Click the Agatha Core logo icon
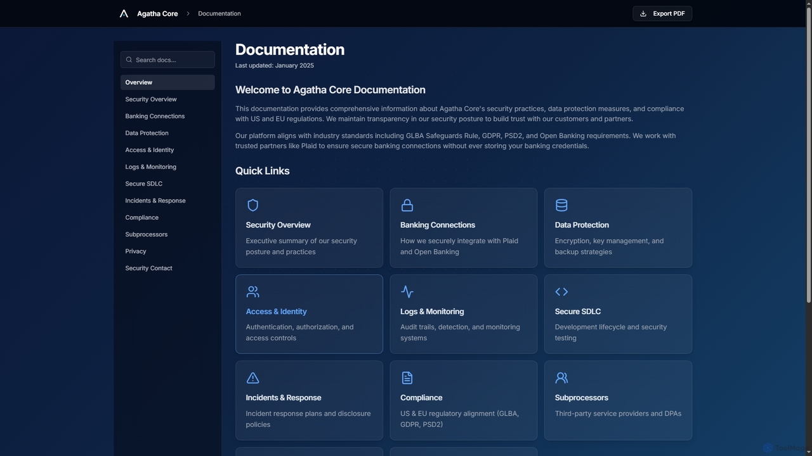 124,13
